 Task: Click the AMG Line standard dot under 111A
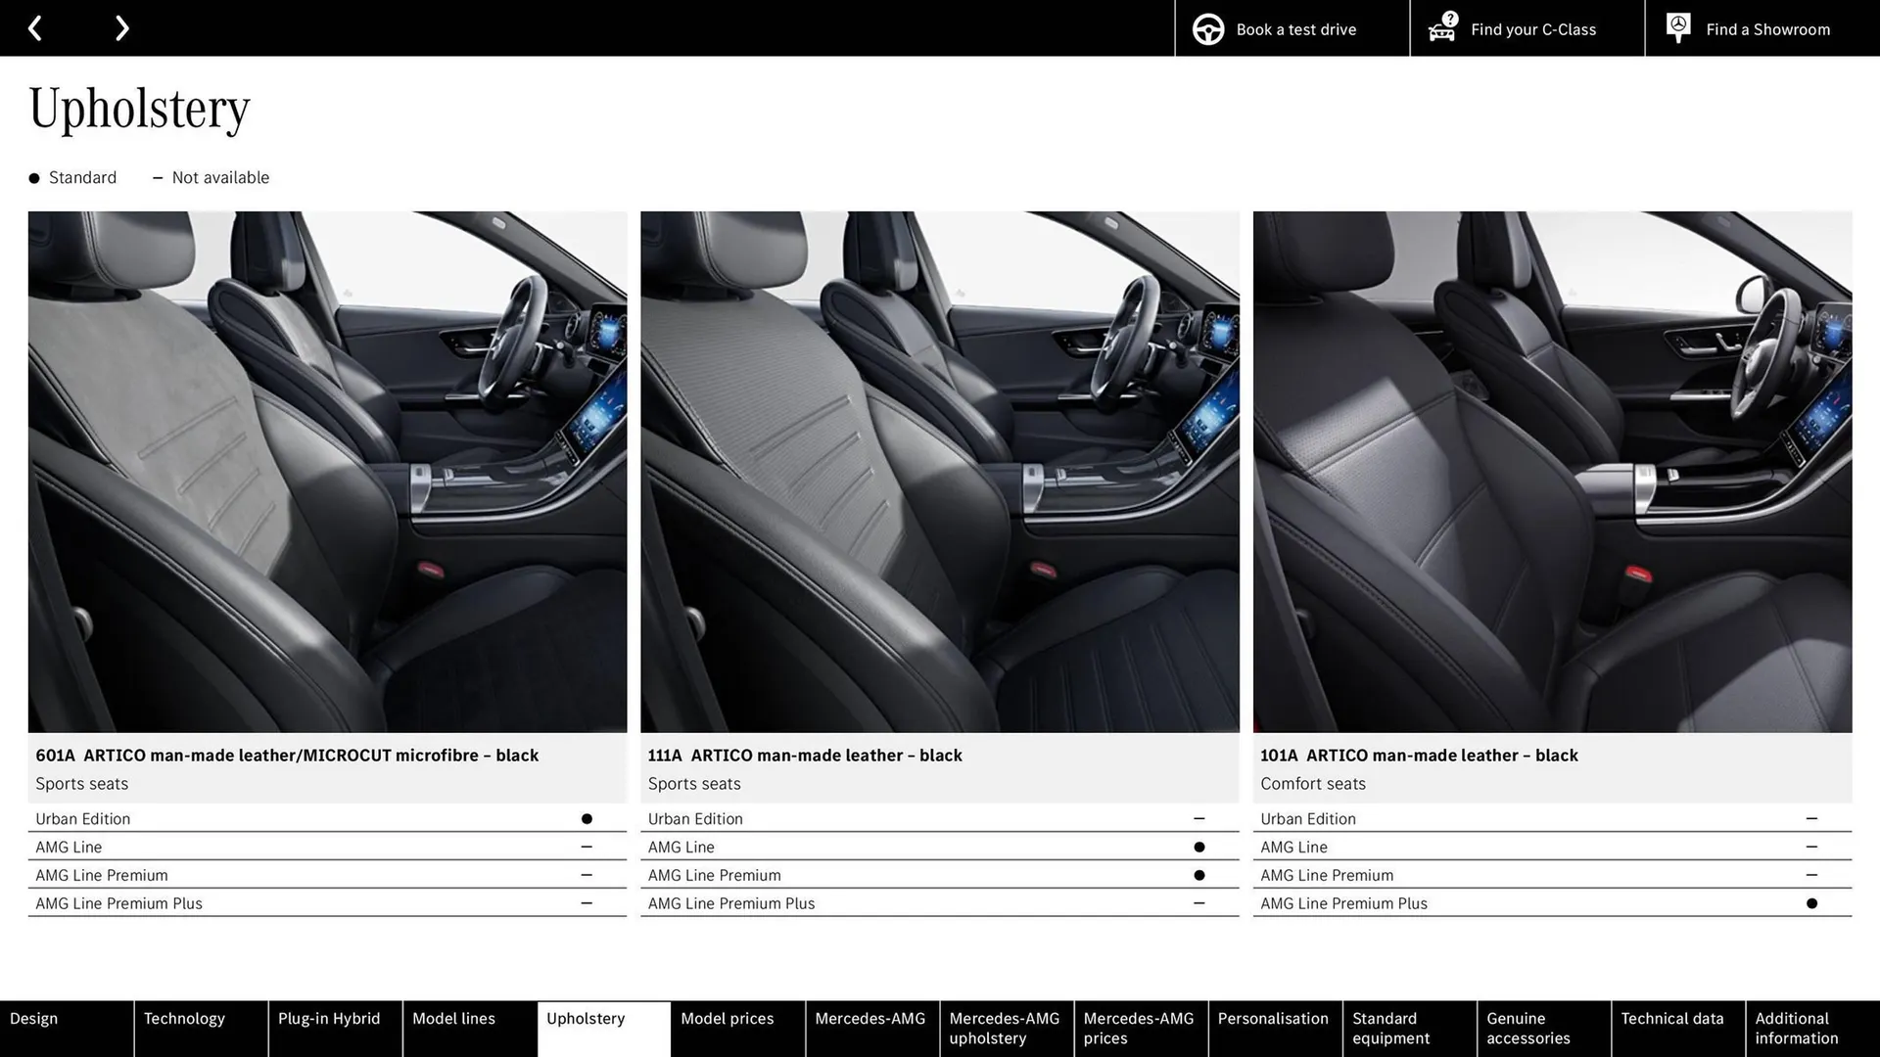(x=1199, y=847)
